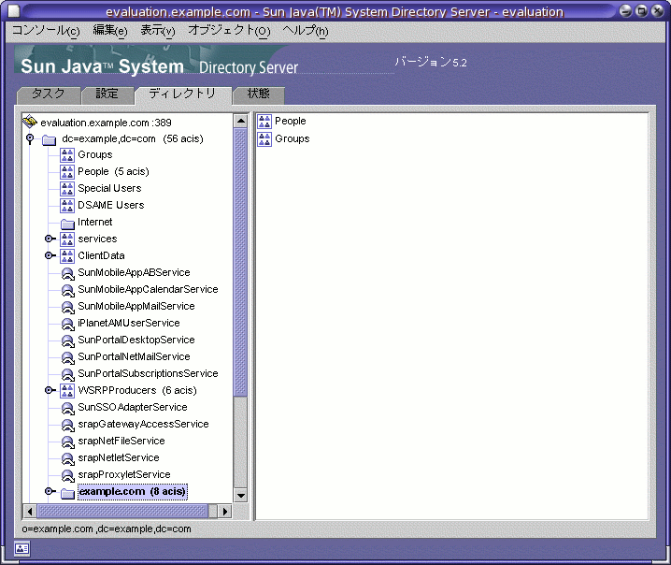
Task: Click the o=example.com,dc=example,dc=com status text
Action: [107, 529]
